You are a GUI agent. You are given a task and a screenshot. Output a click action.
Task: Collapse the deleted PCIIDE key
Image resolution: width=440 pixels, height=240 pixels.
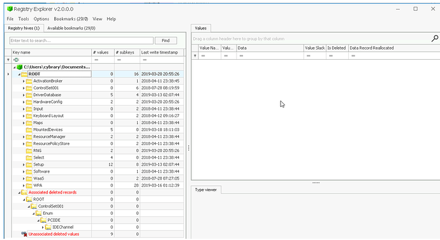click(x=38, y=220)
